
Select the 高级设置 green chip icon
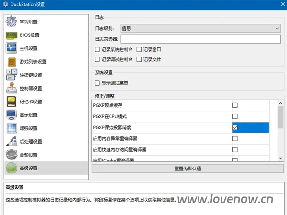(11, 168)
